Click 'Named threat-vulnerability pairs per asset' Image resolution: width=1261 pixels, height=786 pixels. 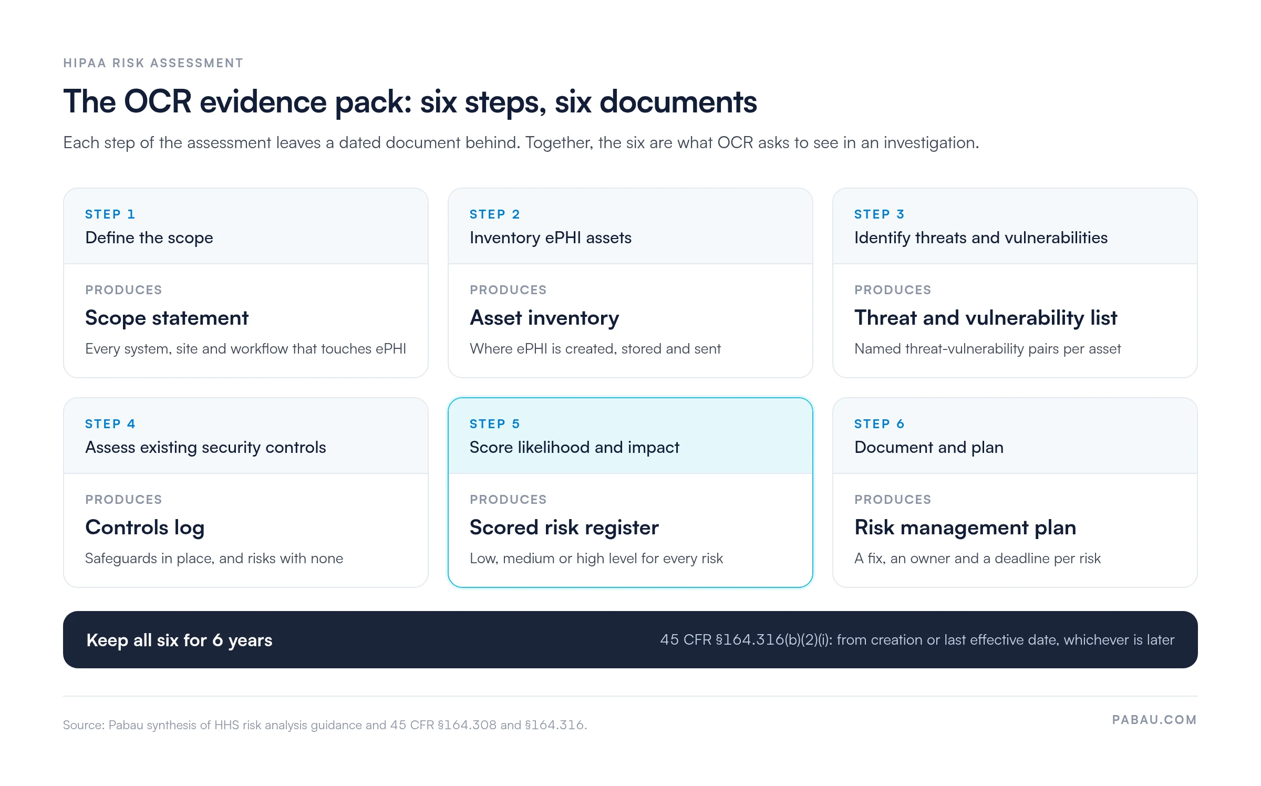coord(988,349)
